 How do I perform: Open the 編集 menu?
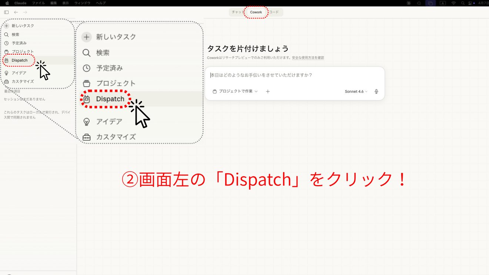(54, 3)
